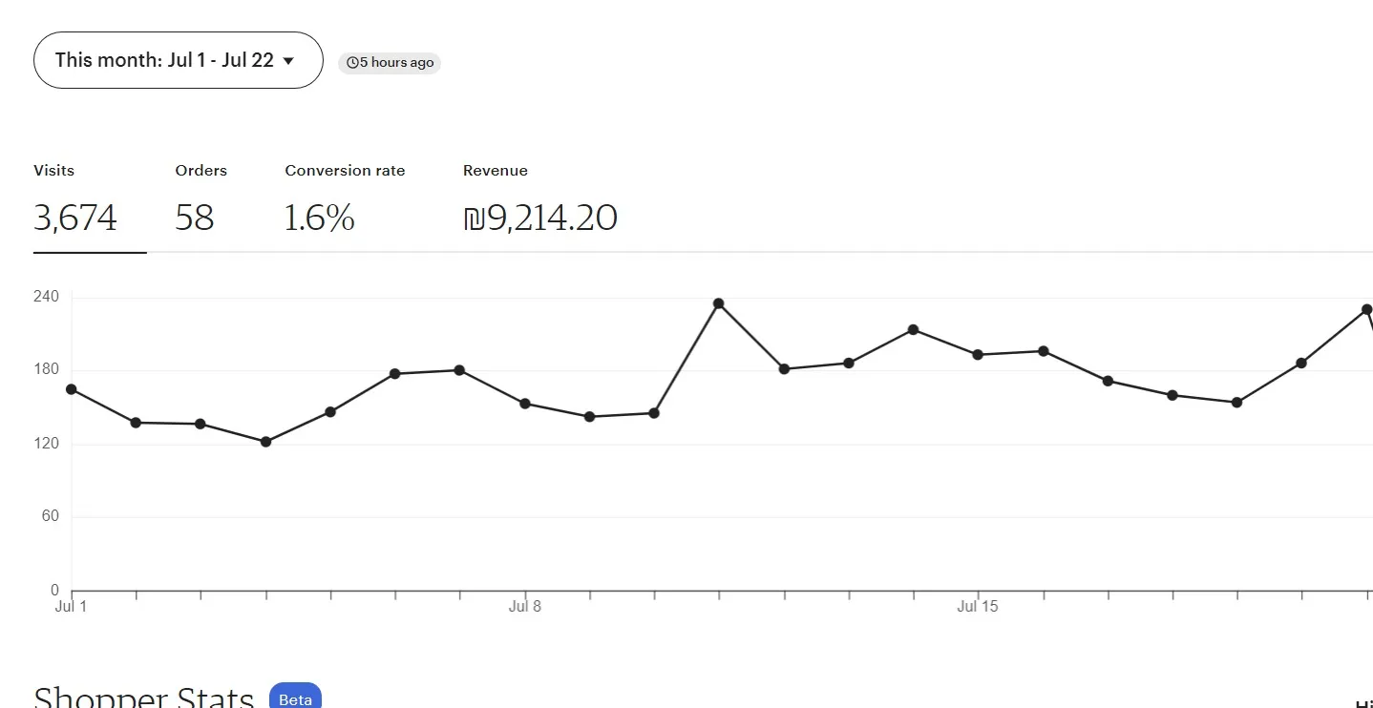The image size is (1373, 708).
Task: Click the peak data point near 240 visits
Action: pos(719,303)
